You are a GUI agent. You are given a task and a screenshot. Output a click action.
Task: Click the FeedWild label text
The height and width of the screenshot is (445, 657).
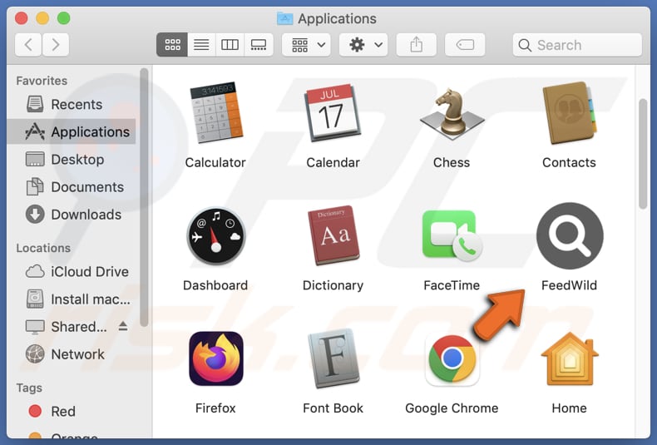click(x=570, y=285)
